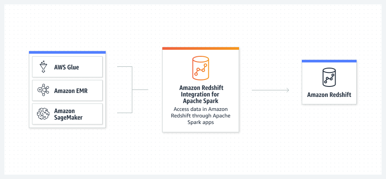Select the Amazon SageMaker text label
This screenshot has height=179, width=386.
click(x=64, y=114)
